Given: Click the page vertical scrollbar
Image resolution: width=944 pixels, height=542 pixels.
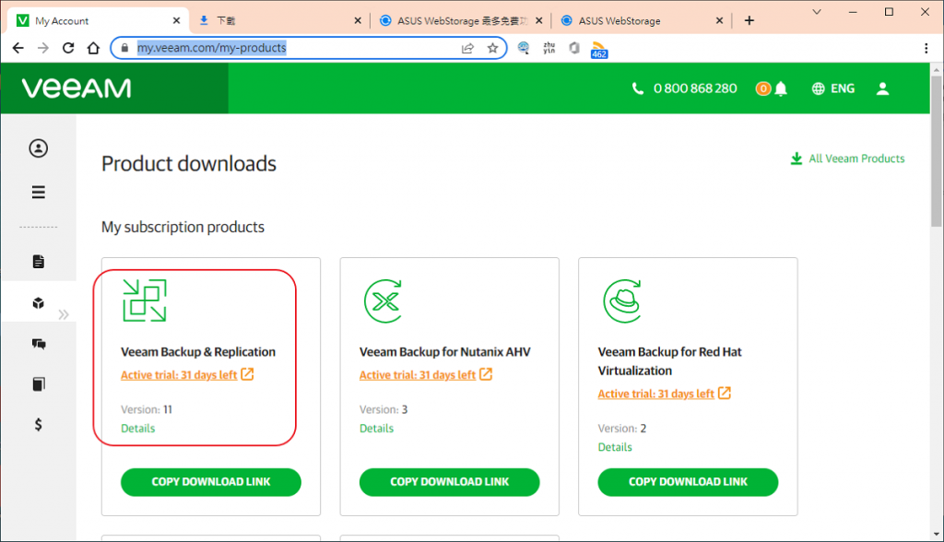Looking at the screenshot, I should coord(937,151).
